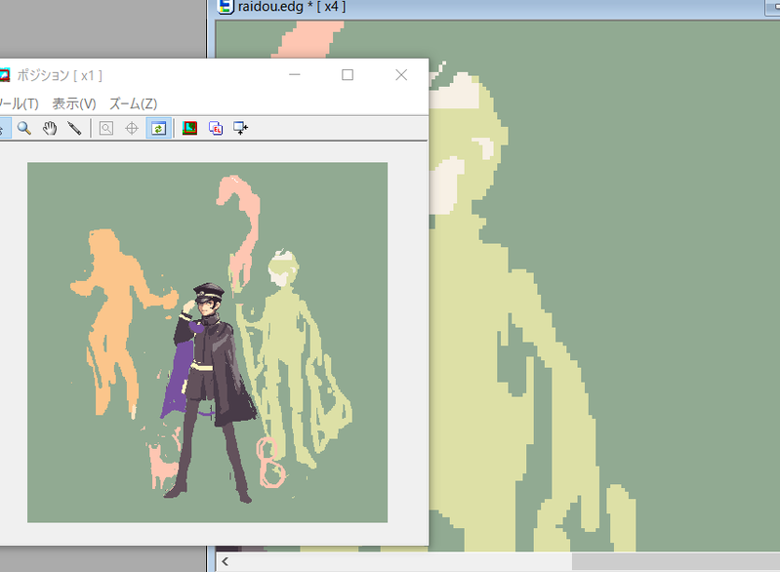Close the ポジション window
The width and height of the screenshot is (780, 572).
[x=401, y=74]
